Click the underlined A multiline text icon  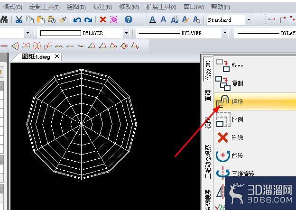[153, 19]
